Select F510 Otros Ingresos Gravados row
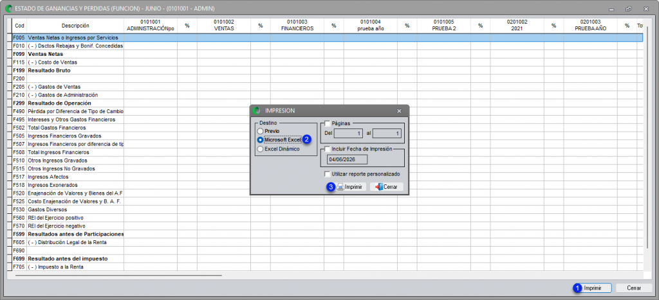This screenshot has width=659, height=300. pos(328,161)
